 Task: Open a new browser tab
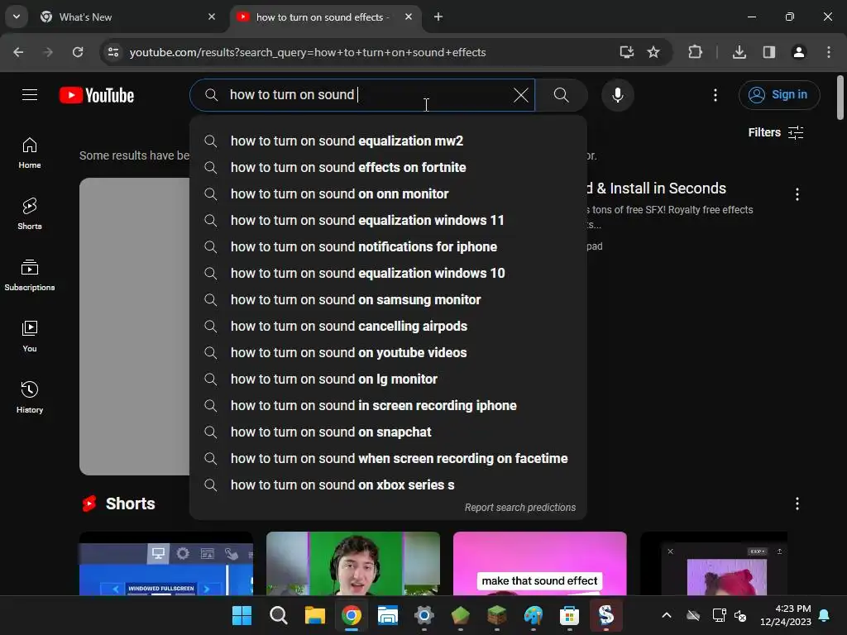438,17
